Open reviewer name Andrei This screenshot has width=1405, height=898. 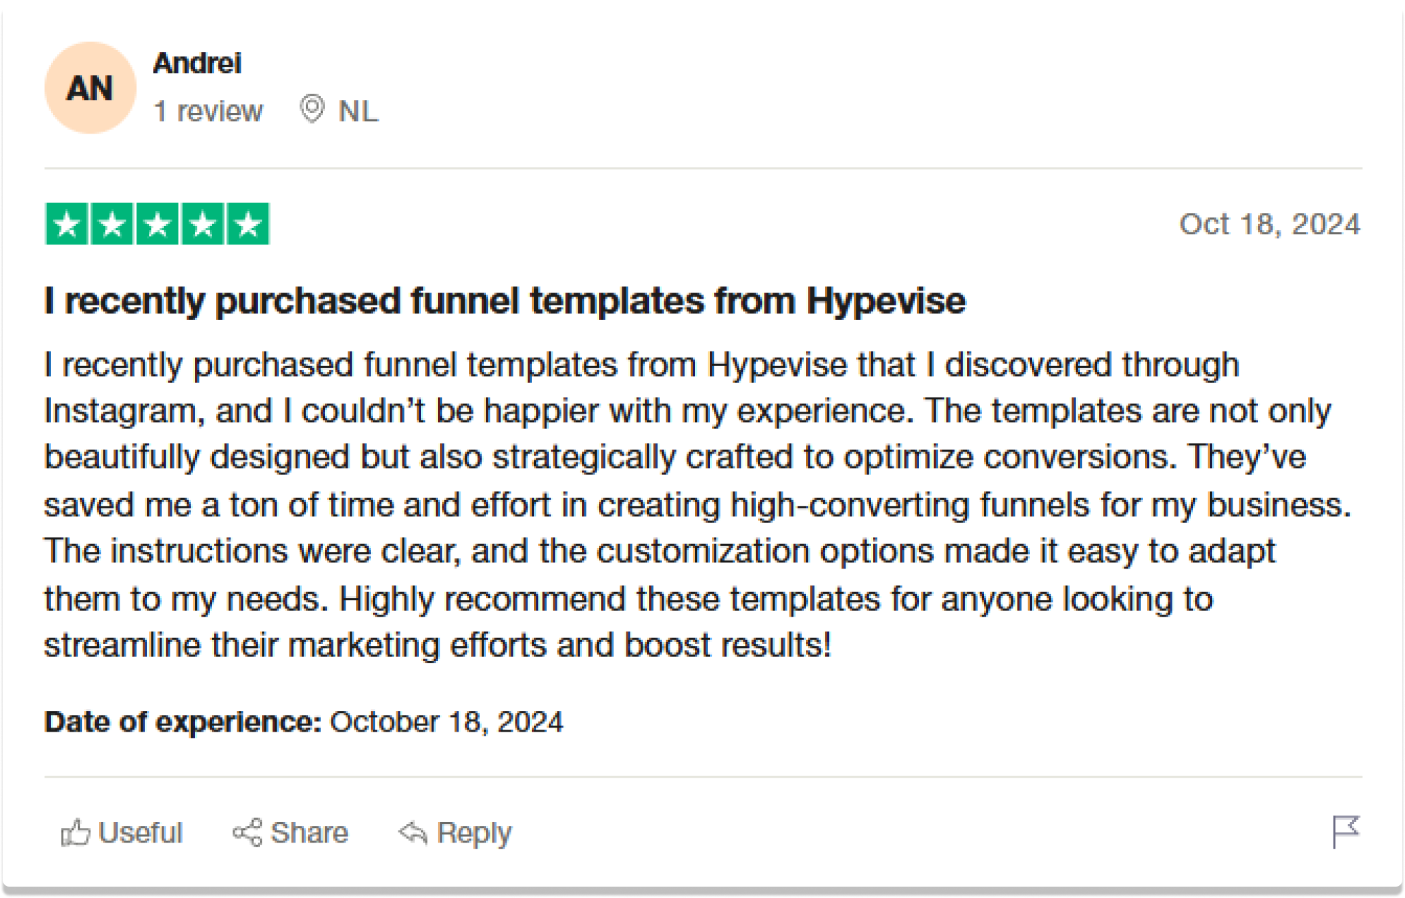[197, 63]
